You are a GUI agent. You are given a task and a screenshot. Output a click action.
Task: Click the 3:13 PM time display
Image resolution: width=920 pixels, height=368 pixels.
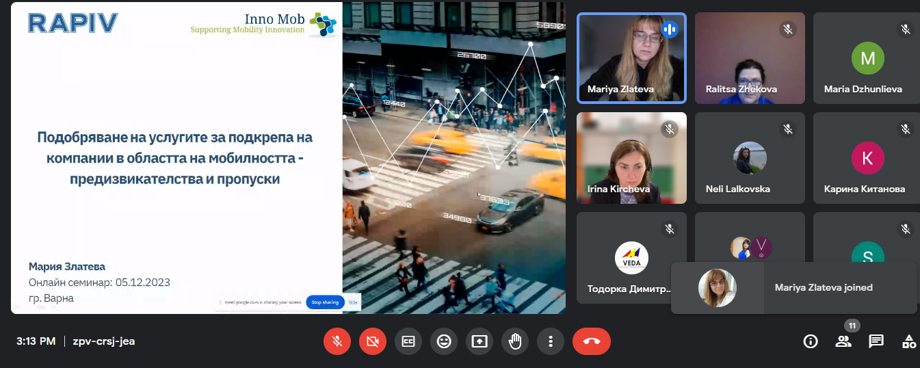coord(36,341)
